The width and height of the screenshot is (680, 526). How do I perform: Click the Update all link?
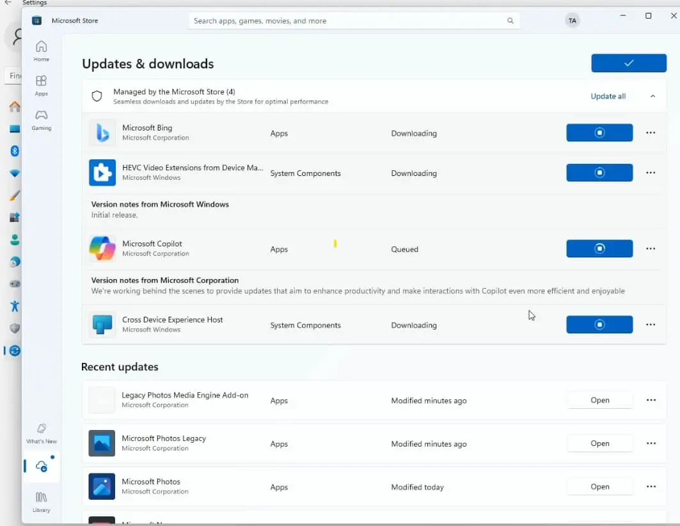tap(608, 96)
